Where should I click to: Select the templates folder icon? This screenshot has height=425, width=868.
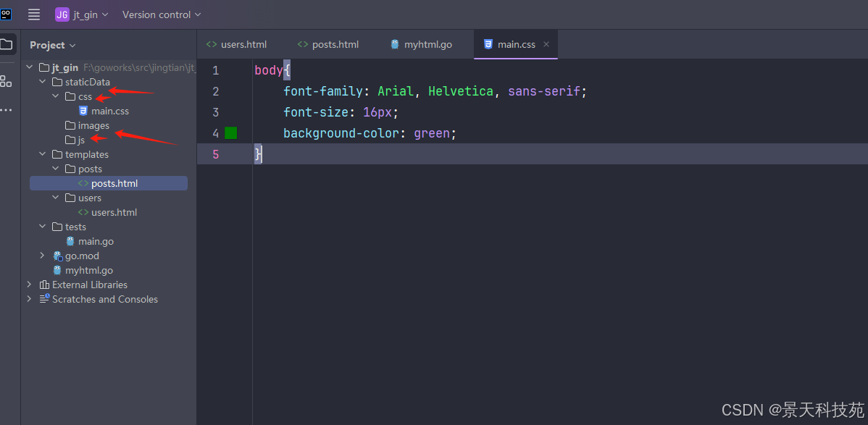pos(57,154)
